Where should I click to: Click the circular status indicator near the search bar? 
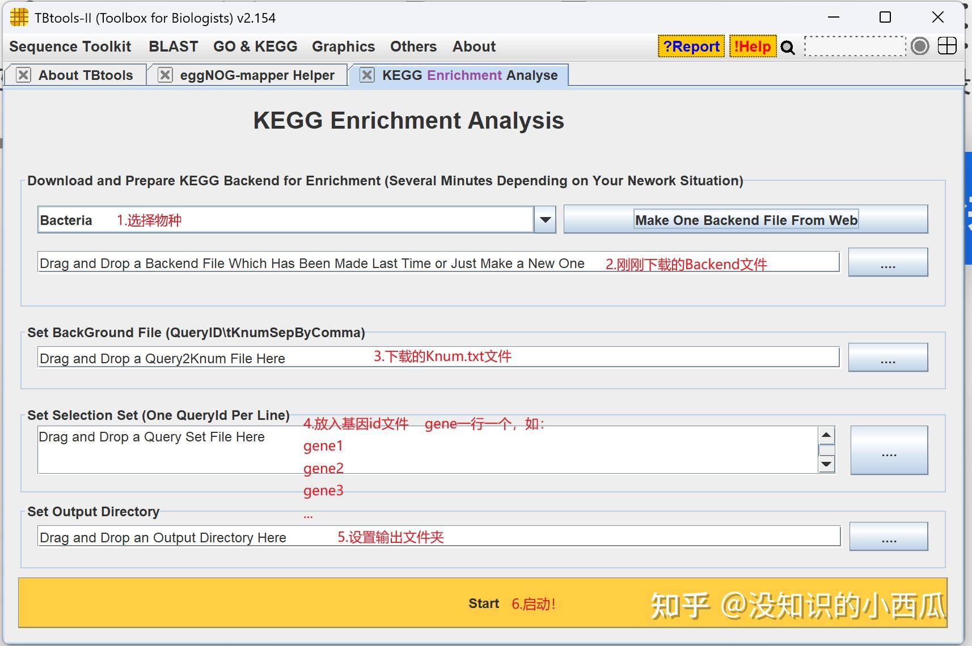(920, 46)
